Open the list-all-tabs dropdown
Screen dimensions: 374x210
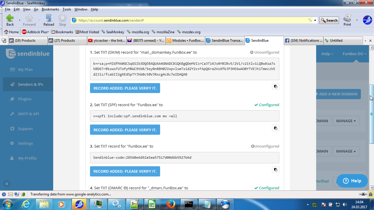[x=365, y=41]
